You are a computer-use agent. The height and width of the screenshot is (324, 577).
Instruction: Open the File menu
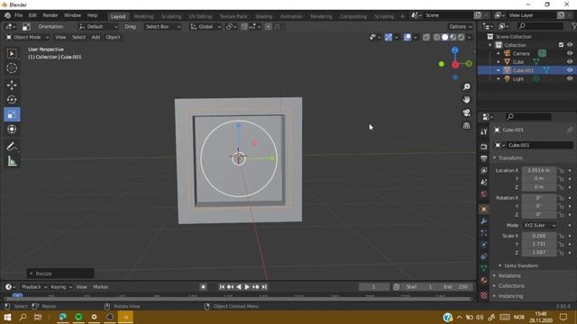click(x=18, y=15)
